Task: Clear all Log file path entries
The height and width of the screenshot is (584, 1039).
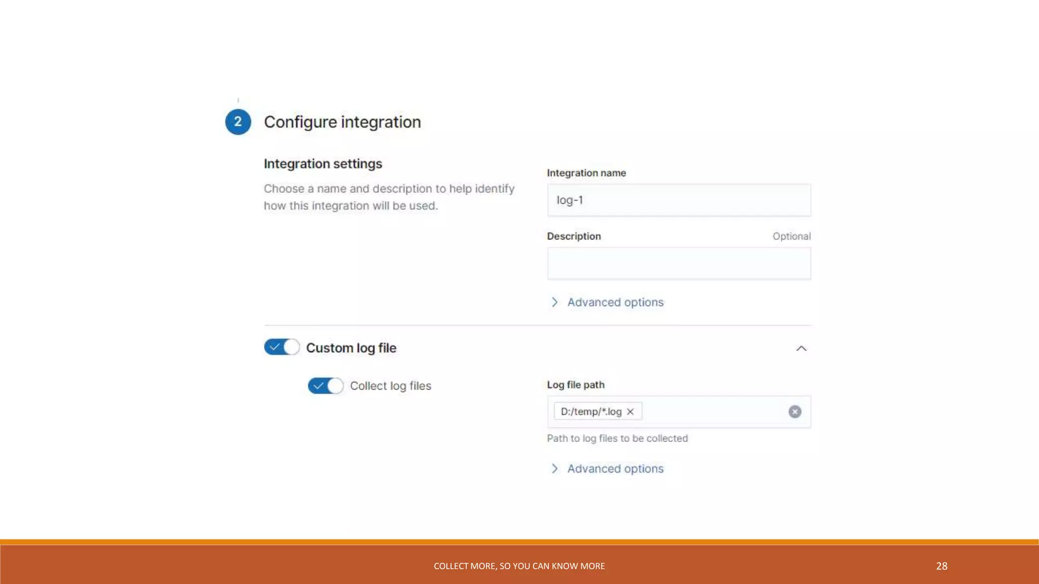Action: (x=795, y=412)
